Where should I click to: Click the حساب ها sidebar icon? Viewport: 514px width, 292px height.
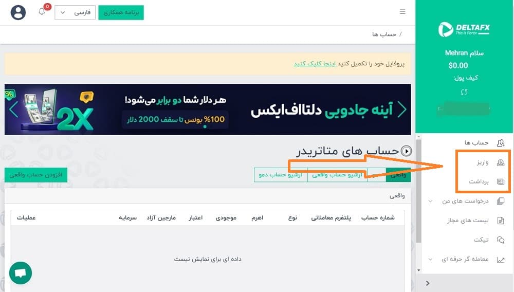[501, 143]
